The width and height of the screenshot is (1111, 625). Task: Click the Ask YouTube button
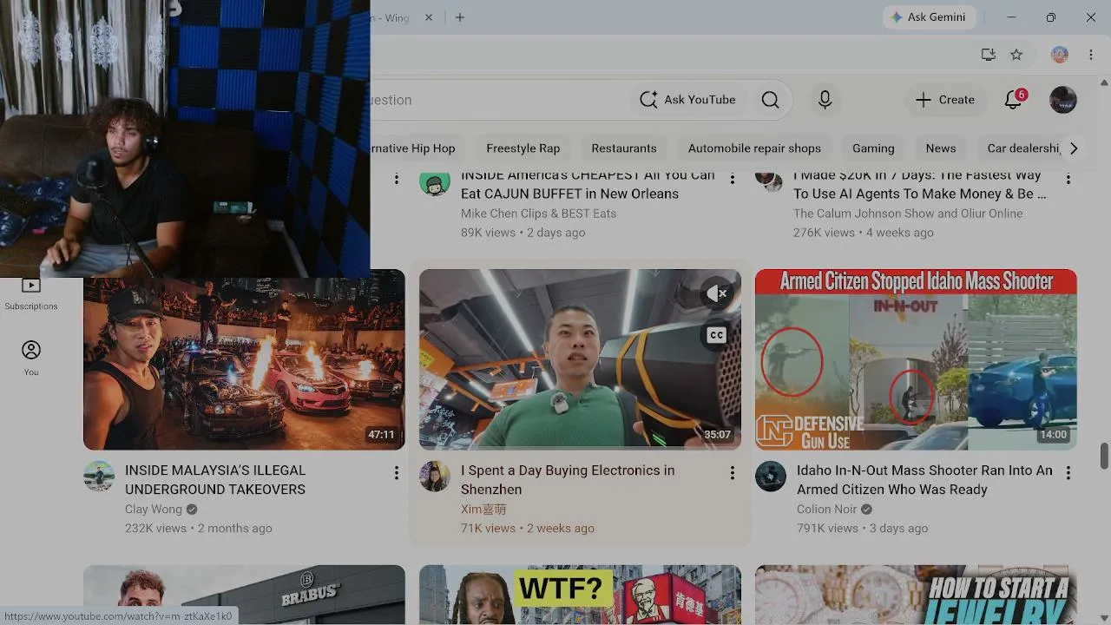coord(687,100)
